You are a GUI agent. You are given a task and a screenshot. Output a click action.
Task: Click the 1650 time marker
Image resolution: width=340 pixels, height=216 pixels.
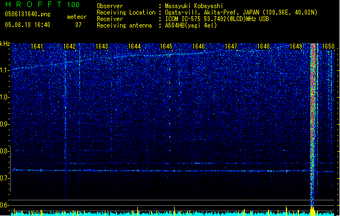(x=328, y=46)
